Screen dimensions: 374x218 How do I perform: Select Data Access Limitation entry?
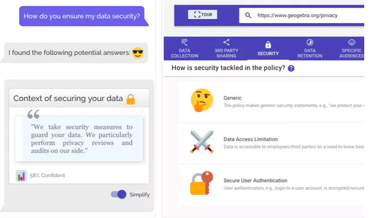coord(271,143)
